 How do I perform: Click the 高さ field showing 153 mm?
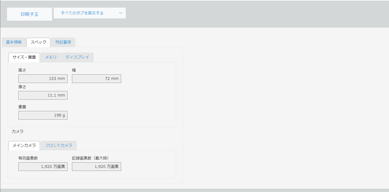tap(43, 79)
